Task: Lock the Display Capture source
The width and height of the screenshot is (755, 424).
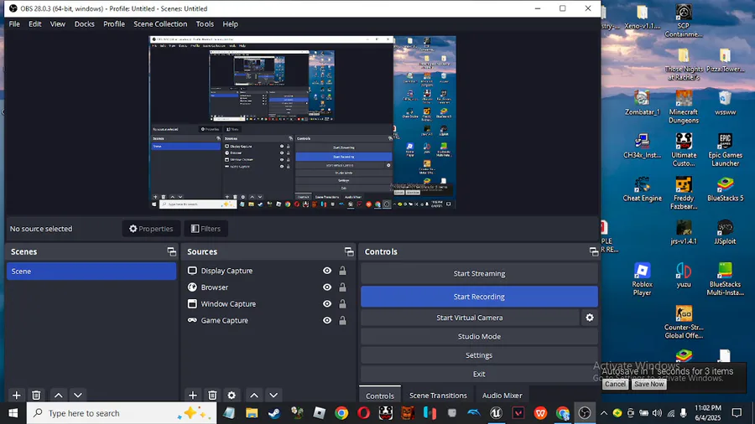Action: pos(342,271)
